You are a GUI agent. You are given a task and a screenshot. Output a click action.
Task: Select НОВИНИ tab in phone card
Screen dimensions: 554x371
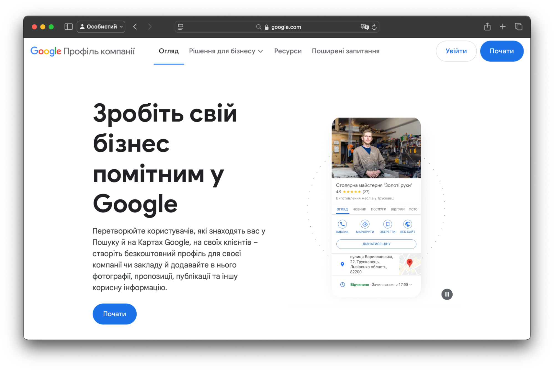click(x=359, y=209)
